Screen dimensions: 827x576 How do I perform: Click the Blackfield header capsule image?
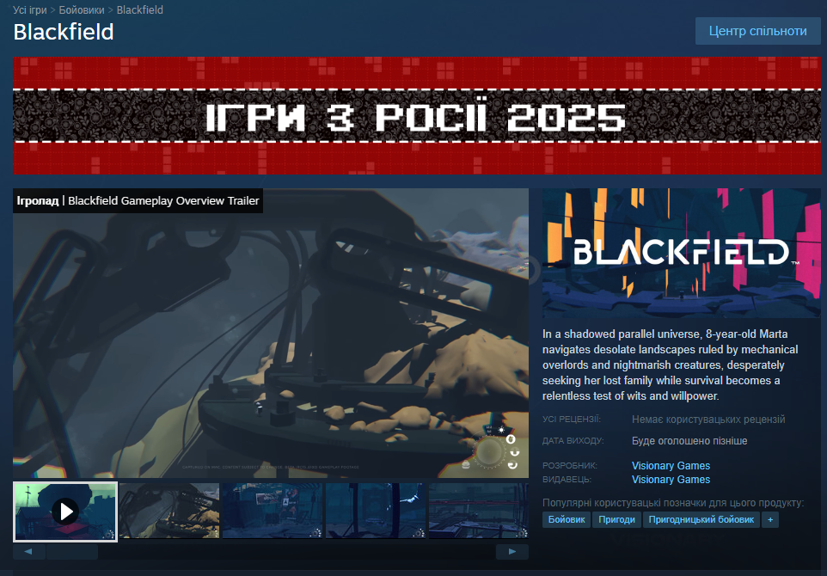(682, 254)
